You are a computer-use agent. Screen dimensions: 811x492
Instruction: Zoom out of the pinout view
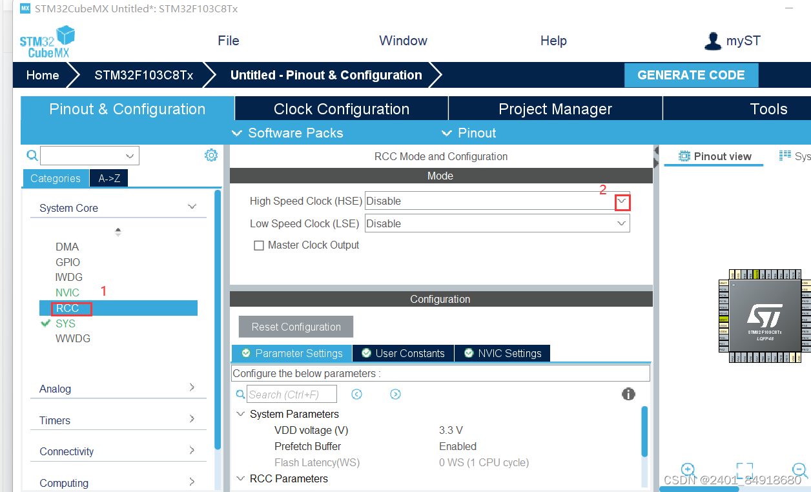click(x=800, y=469)
